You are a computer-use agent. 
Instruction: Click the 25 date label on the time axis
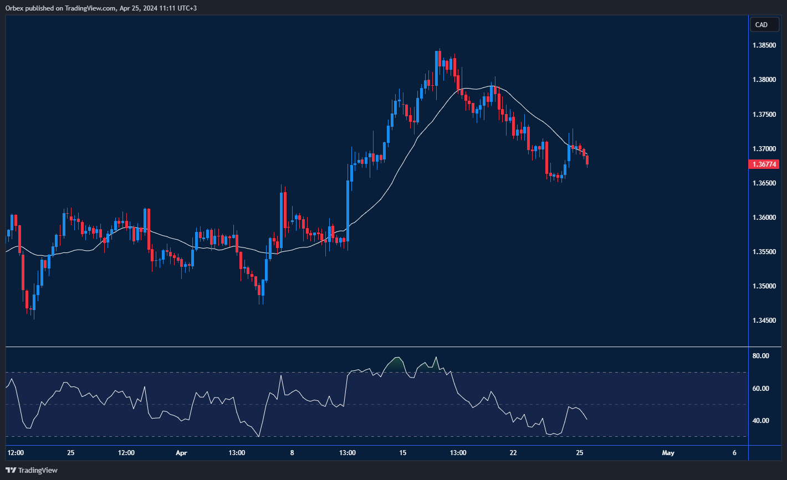[70, 452]
